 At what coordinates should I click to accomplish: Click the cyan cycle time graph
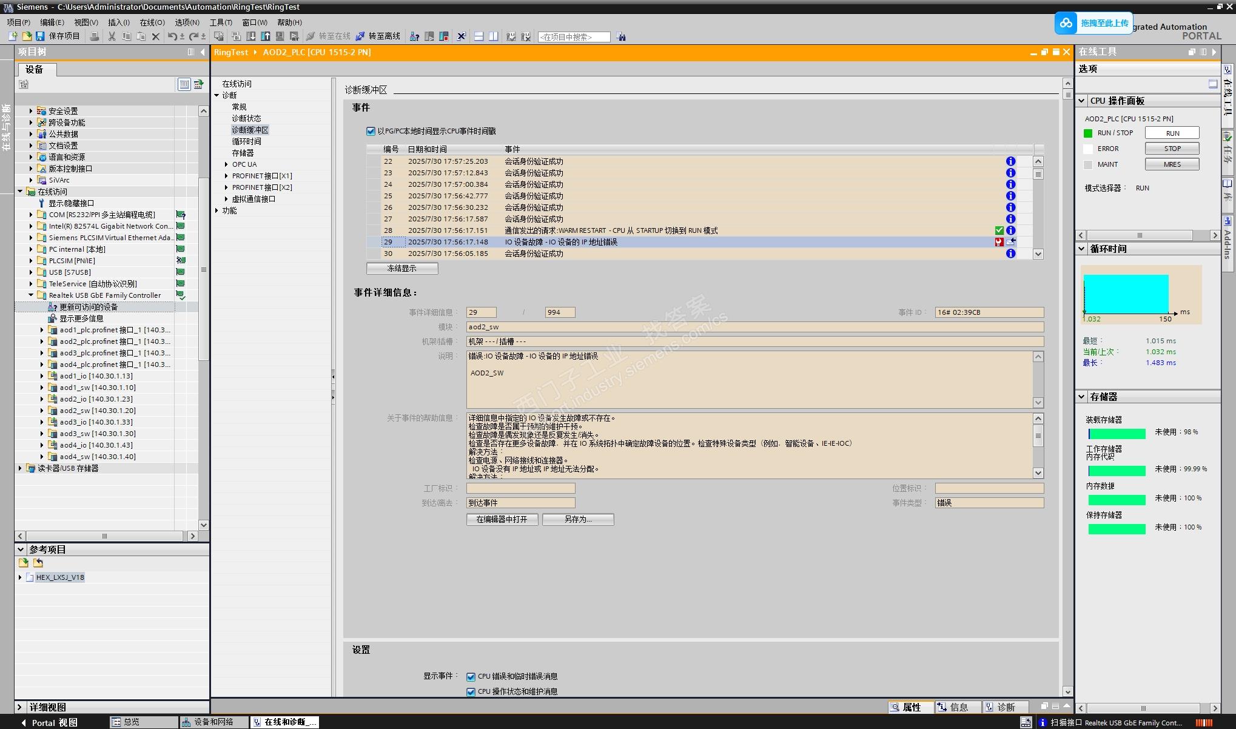coord(1126,294)
